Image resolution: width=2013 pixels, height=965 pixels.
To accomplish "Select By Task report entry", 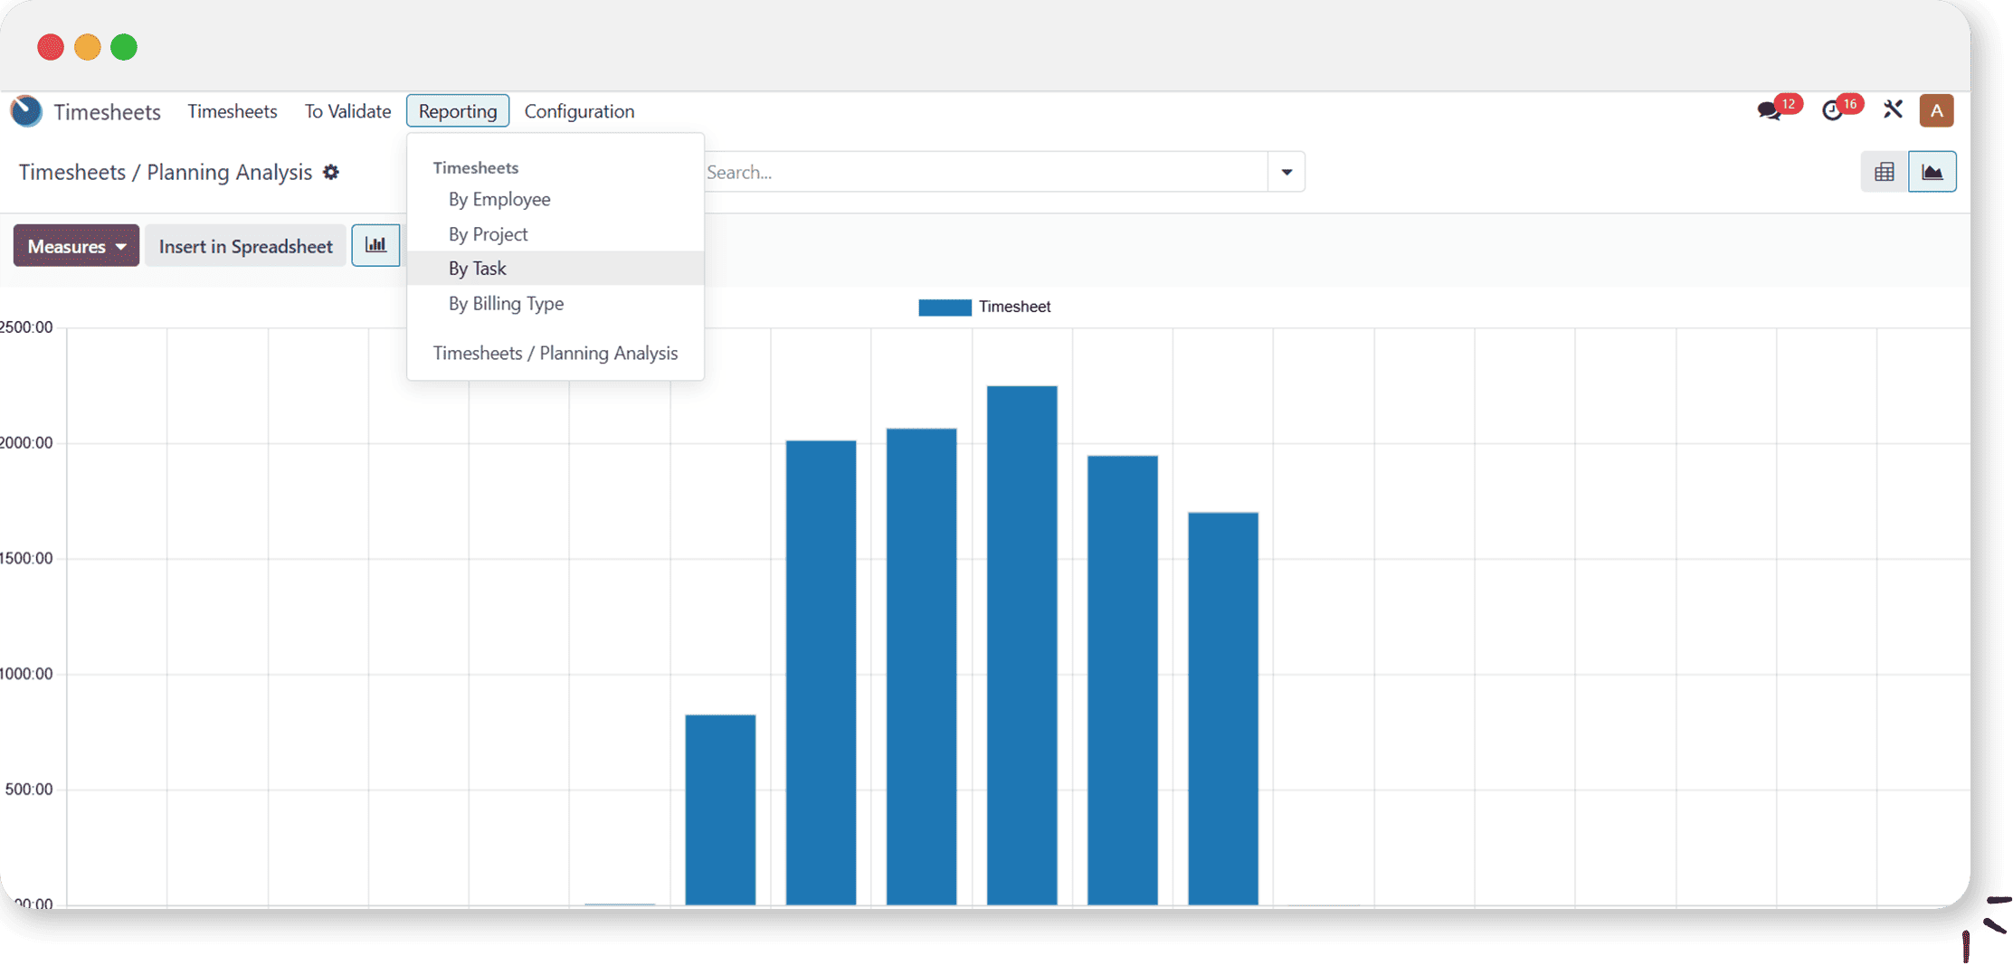I will [x=478, y=269].
